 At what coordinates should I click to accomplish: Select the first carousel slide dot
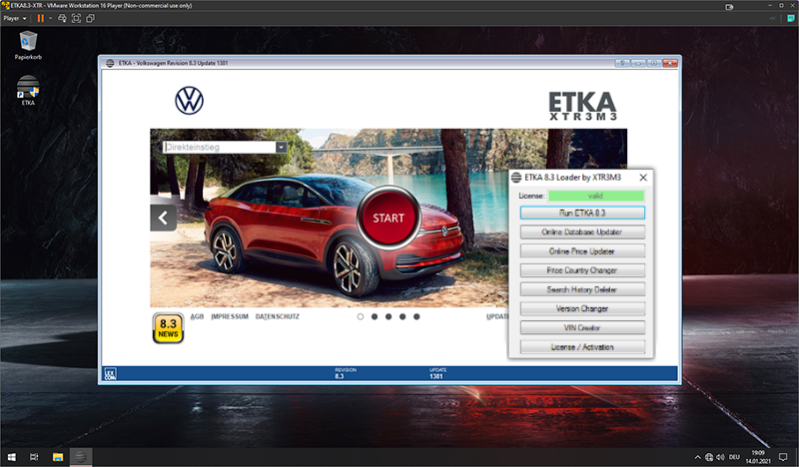[x=361, y=316]
